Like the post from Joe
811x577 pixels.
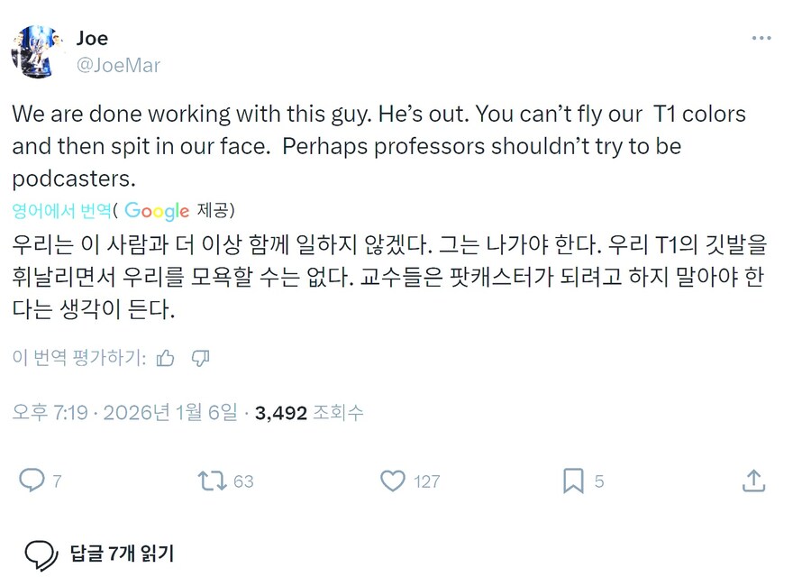pos(394,481)
